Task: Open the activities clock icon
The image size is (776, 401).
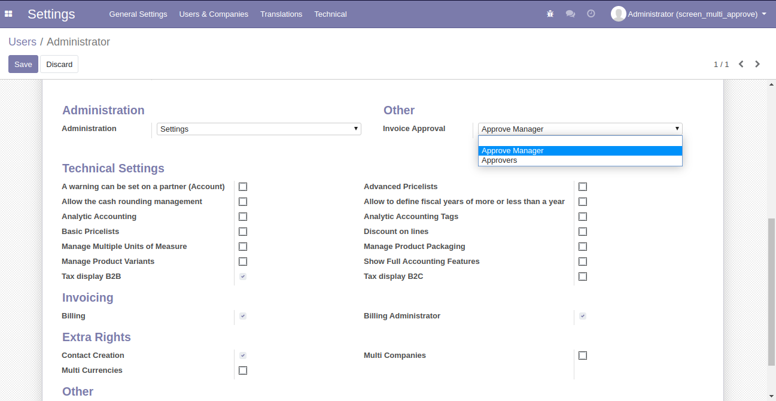Action: point(591,14)
